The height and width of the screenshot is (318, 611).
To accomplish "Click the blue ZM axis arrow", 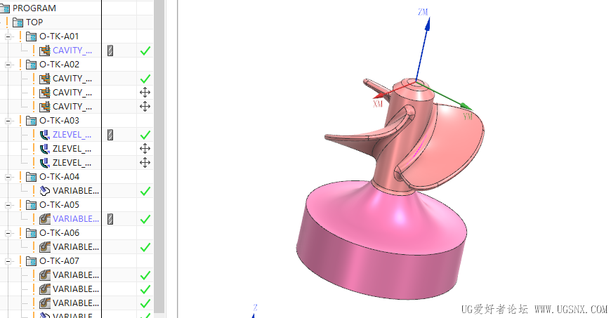I will pyautogui.click(x=428, y=24).
